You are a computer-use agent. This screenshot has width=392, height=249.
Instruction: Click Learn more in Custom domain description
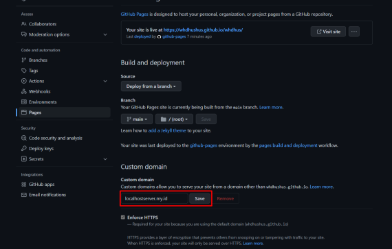pyautogui.click(x=321, y=187)
